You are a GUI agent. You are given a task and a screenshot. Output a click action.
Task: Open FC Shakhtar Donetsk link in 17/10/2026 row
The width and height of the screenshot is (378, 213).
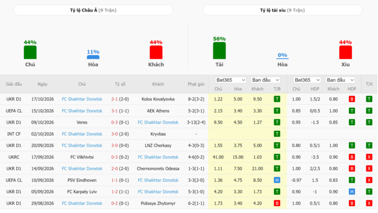(82, 99)
